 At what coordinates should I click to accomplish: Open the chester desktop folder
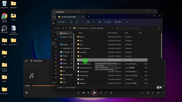5,78
